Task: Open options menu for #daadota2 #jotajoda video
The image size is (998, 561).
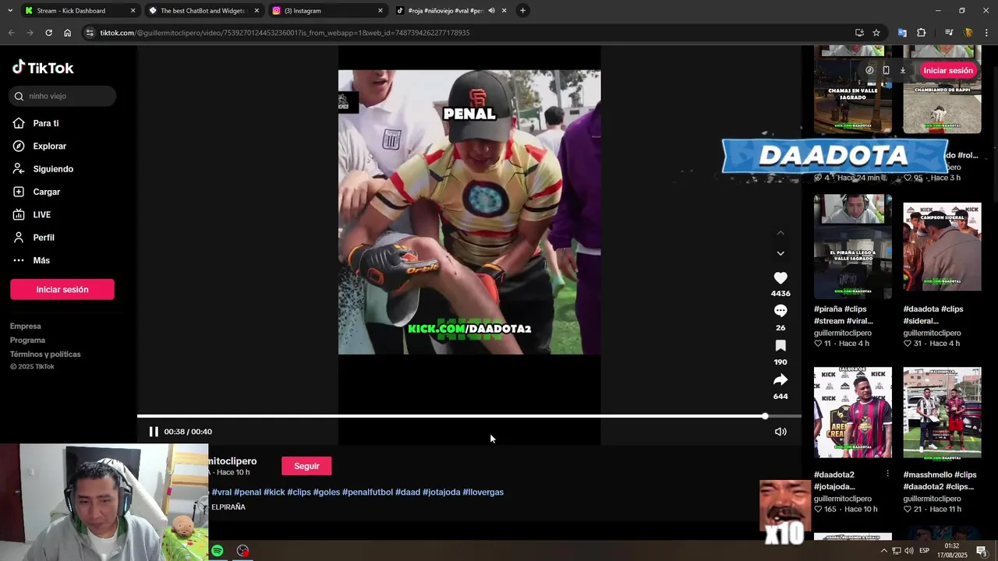Action: click(x=887, y=474)
